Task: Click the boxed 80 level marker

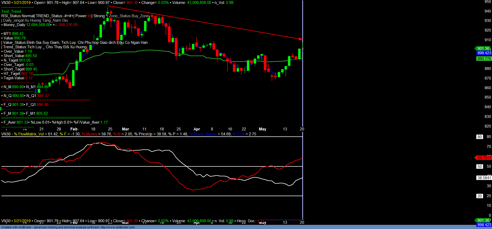Action: coord(479,137)
